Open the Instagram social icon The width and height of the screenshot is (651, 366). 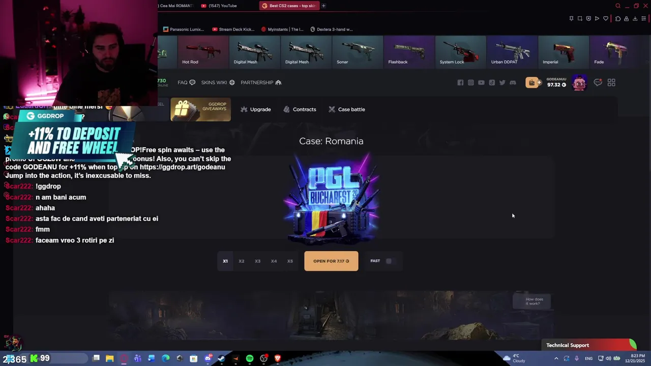pos(471,82)
